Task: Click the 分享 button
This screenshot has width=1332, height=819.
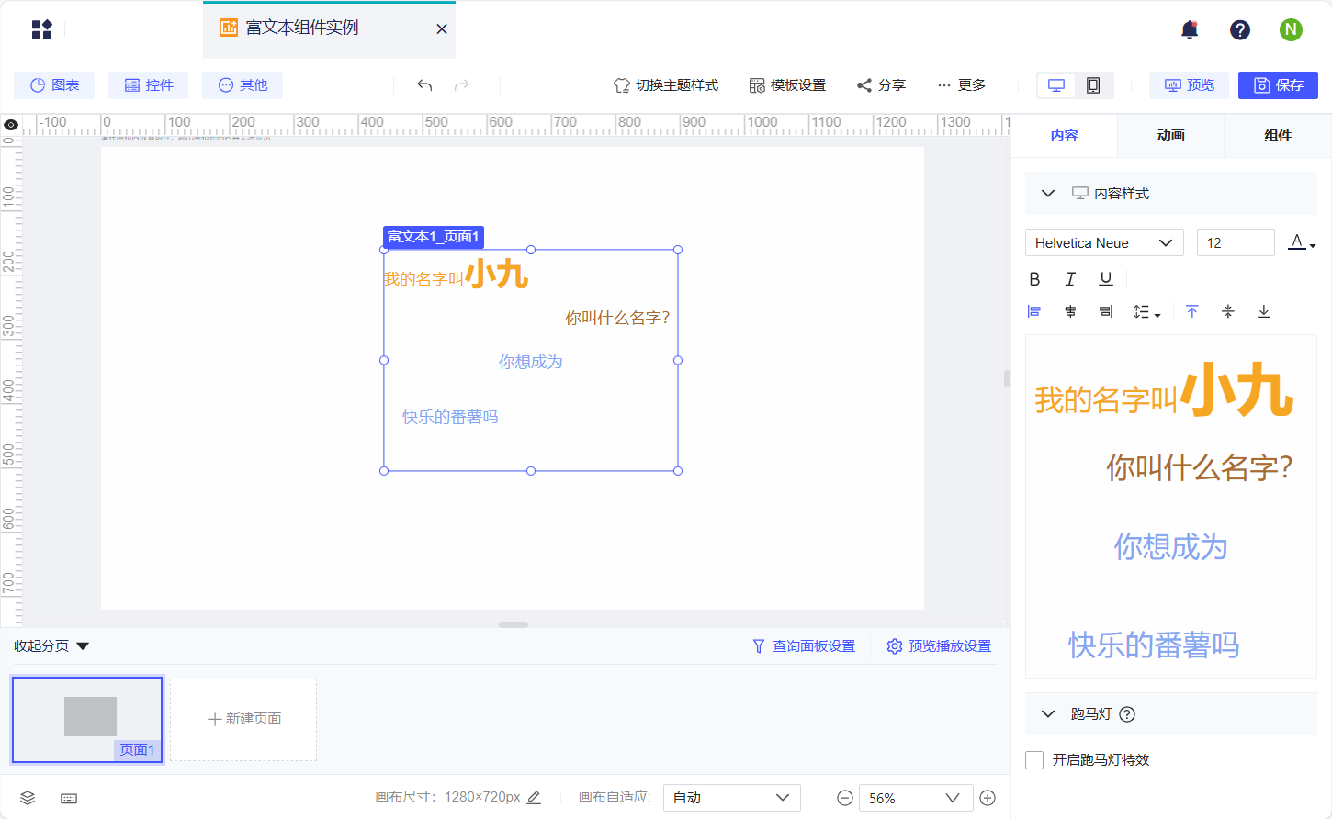Action: tap(881, 85)
